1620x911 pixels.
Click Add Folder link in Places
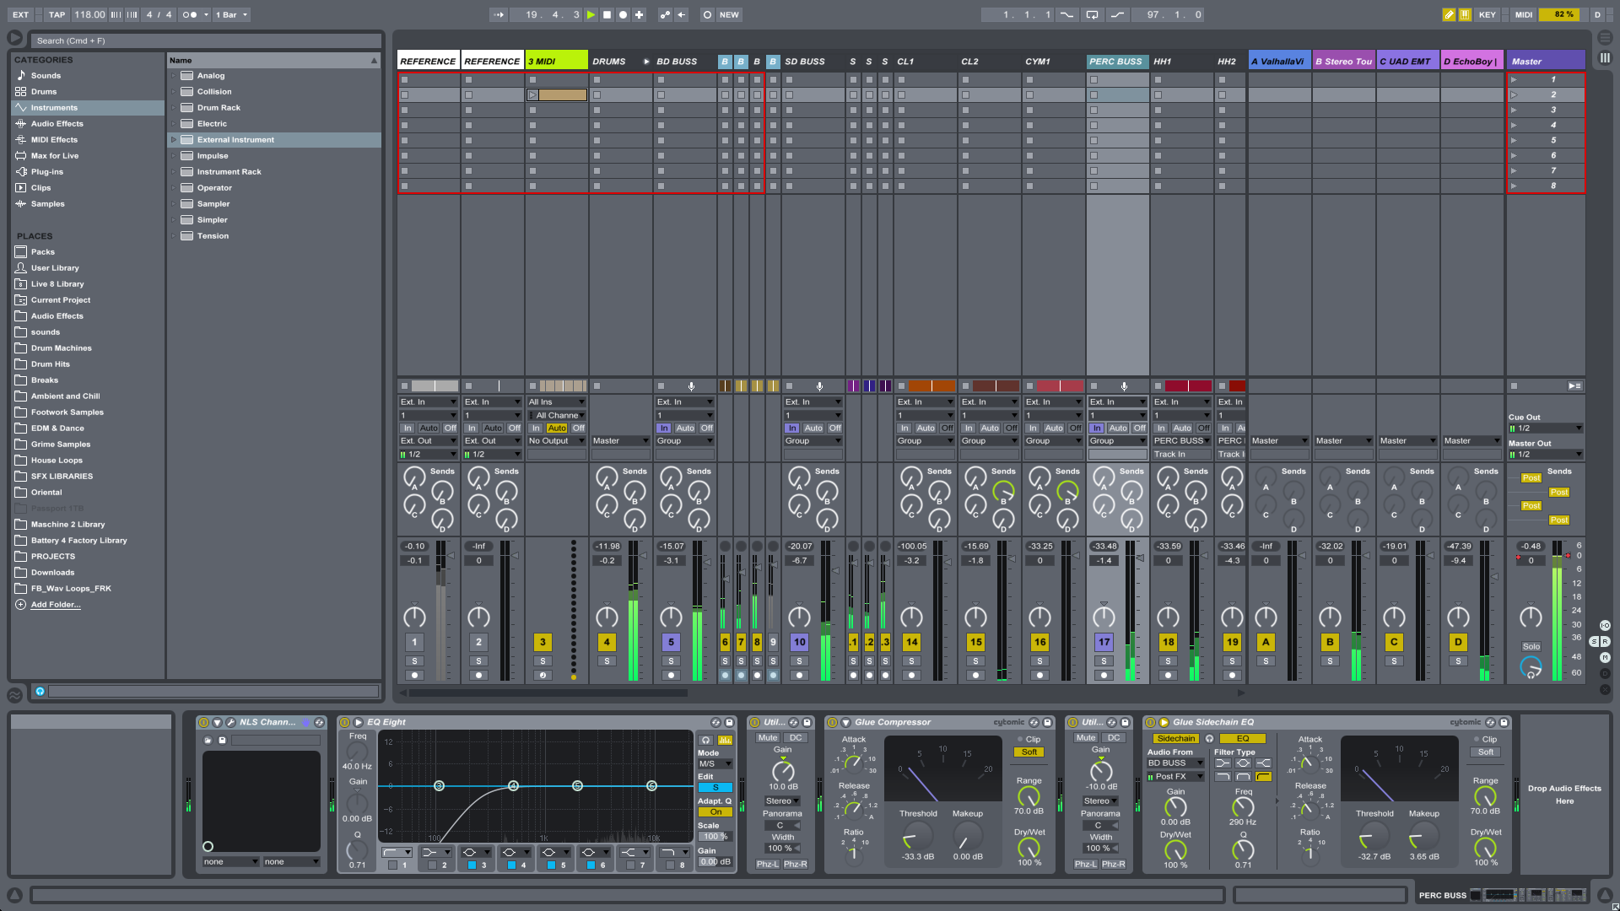[x=56, y=604]
